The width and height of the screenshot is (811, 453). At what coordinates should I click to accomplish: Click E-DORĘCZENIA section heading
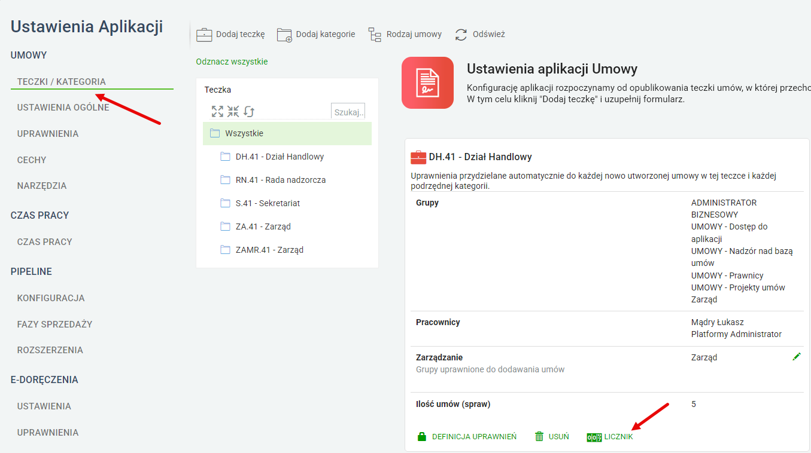[44, 380]
